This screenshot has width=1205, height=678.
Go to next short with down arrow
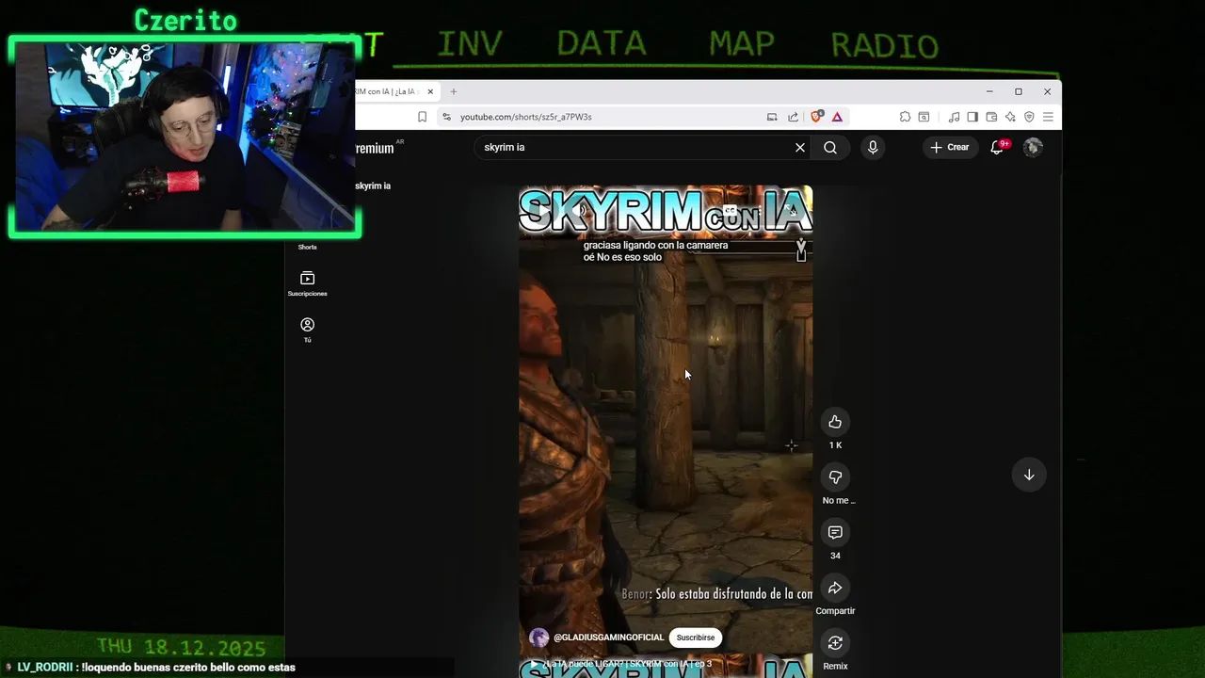[1029, 475]
